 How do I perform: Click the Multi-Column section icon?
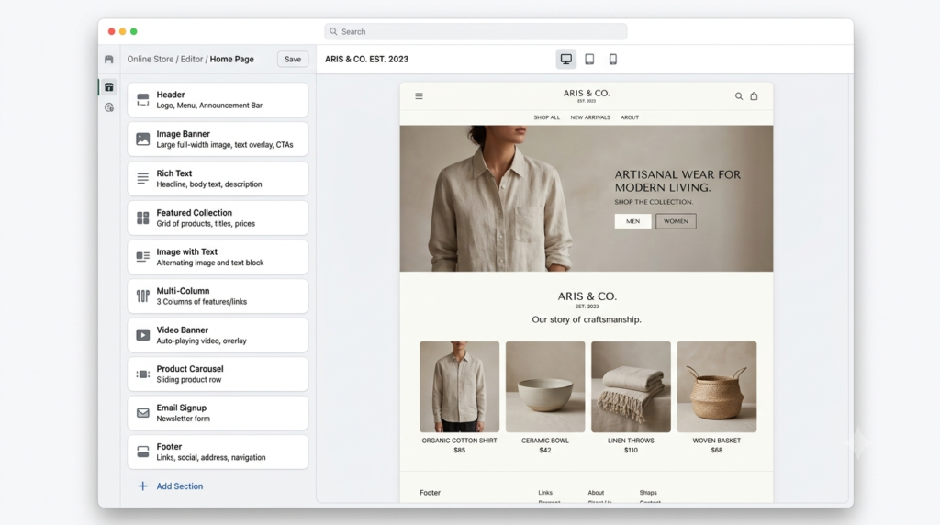tap(142, 296)
